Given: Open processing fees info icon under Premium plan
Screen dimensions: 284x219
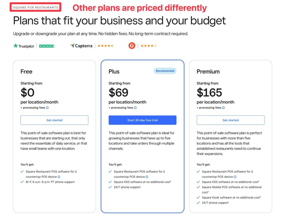Looking at the screenshot, I should click(x=223, y=108).
